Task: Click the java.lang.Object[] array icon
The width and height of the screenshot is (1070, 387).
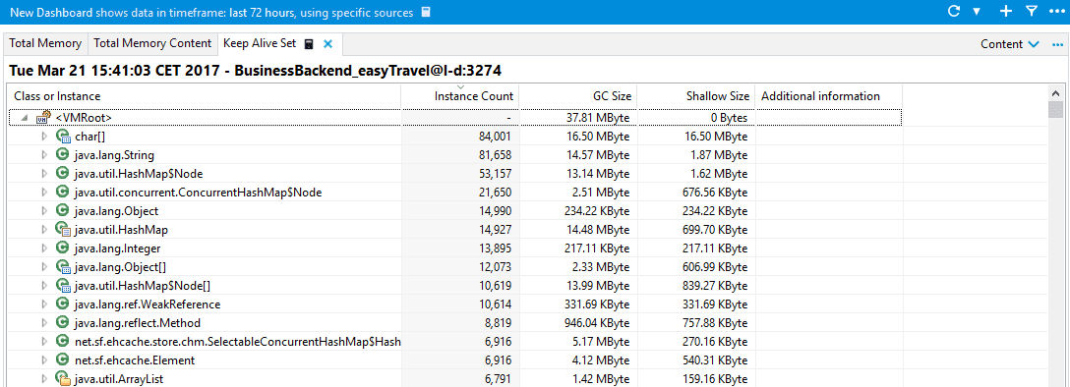Action: (63, 267)
